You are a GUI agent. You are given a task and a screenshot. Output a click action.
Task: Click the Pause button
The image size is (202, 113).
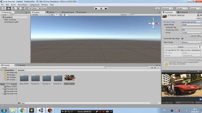[101, 8]
